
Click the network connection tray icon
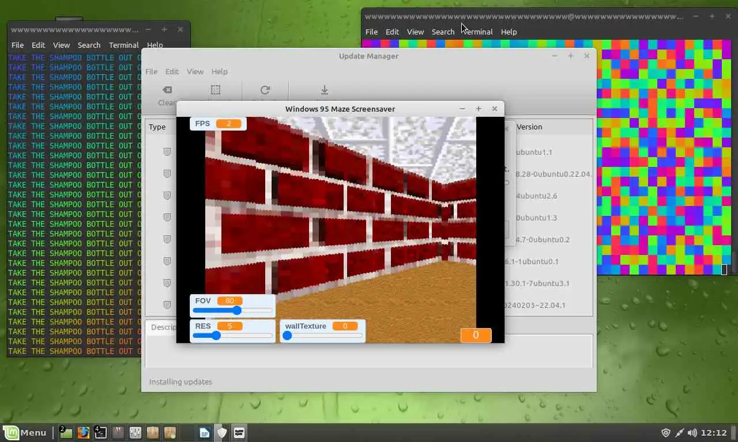679,433
